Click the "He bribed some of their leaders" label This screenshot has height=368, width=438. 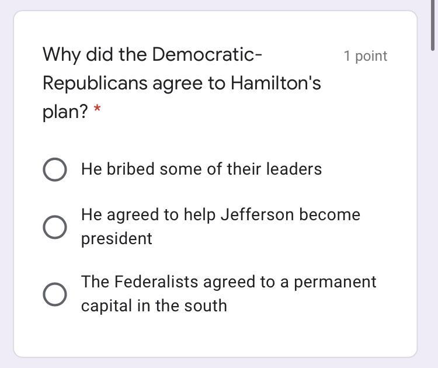(x=201, y=169)
